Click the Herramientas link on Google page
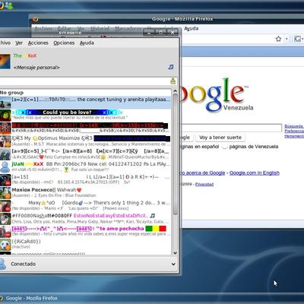The height and width of the screenshot is (304, 304). (x=294, y=136)
